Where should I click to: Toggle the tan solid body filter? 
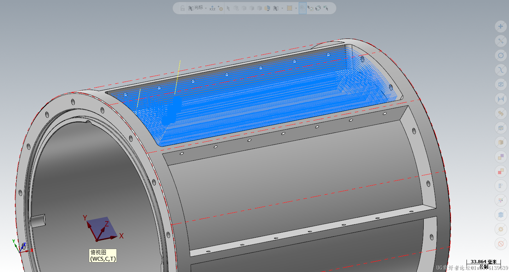click(501, 142)
